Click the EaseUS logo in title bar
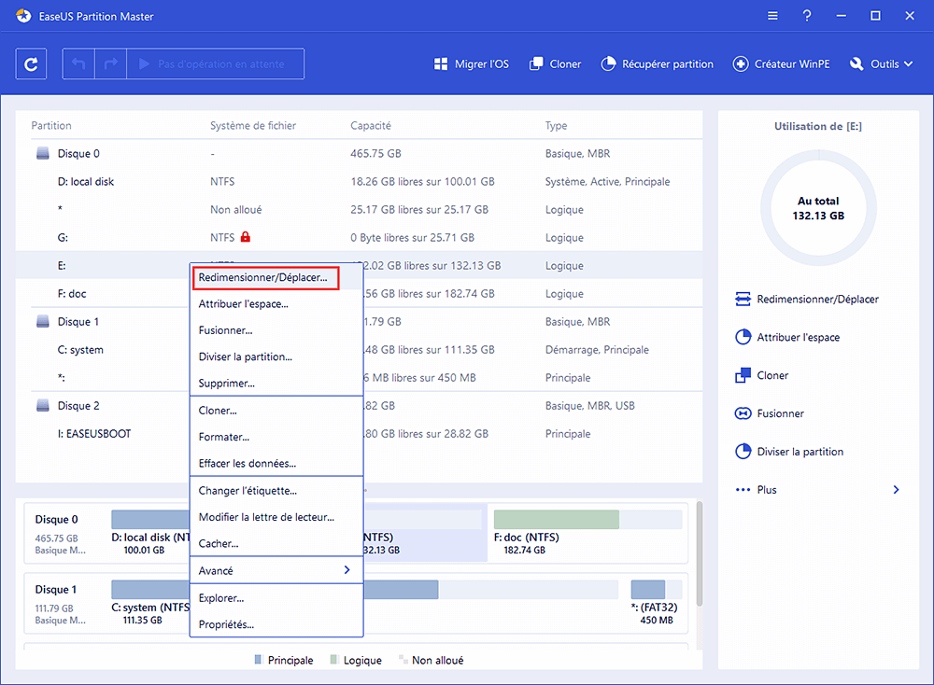 coord(23,16)
